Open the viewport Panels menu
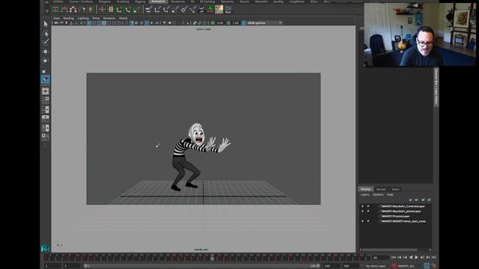 tap(123, 18)
